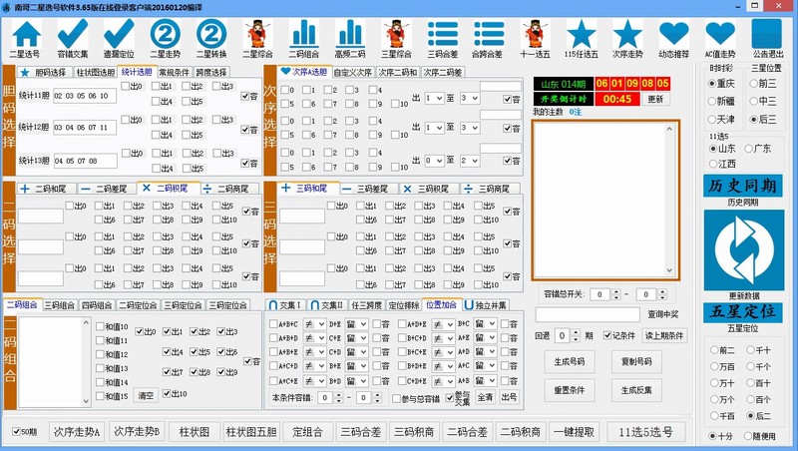Open the 三码合差 list icon
Viewport: 798px width, 451px height.
pyautogui.click(x=441, y=36)
